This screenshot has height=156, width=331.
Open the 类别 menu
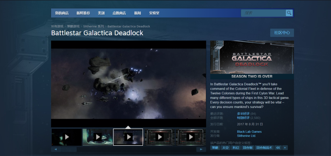[101, 13]
